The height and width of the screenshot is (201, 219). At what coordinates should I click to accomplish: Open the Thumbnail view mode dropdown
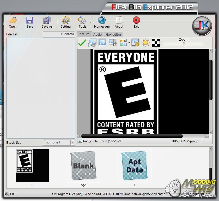72,142
